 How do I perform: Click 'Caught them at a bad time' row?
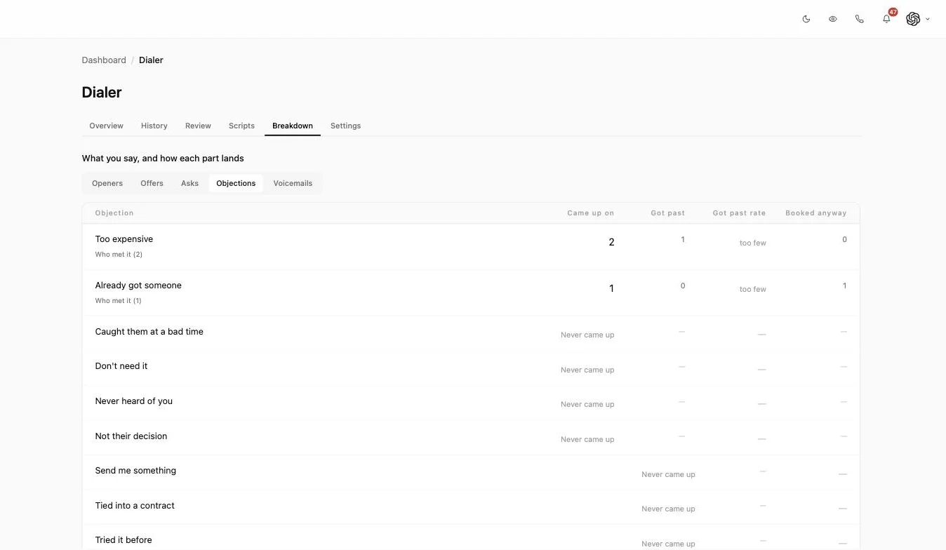[471, 333]
